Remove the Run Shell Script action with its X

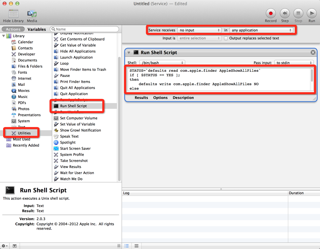coord(313,52)
